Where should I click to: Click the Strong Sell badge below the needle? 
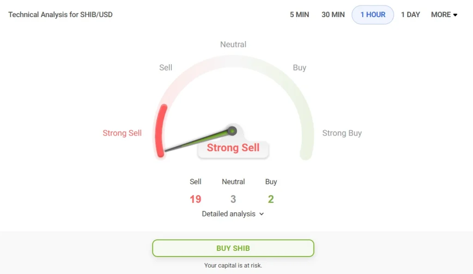233,148
